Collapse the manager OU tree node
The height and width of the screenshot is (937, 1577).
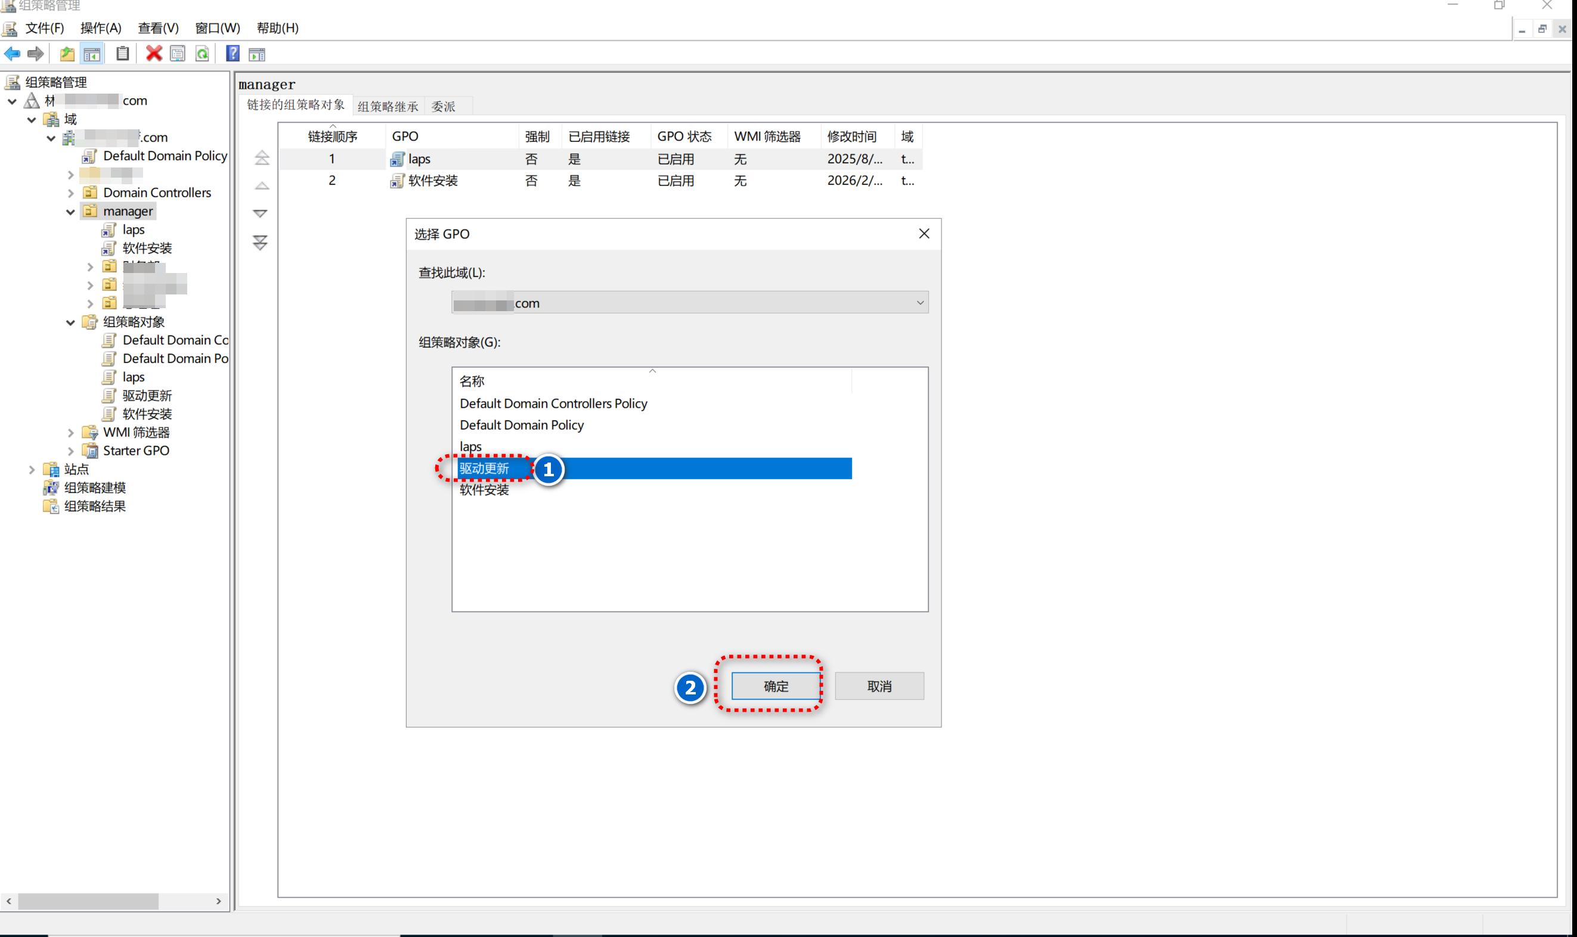pos(71,212)
